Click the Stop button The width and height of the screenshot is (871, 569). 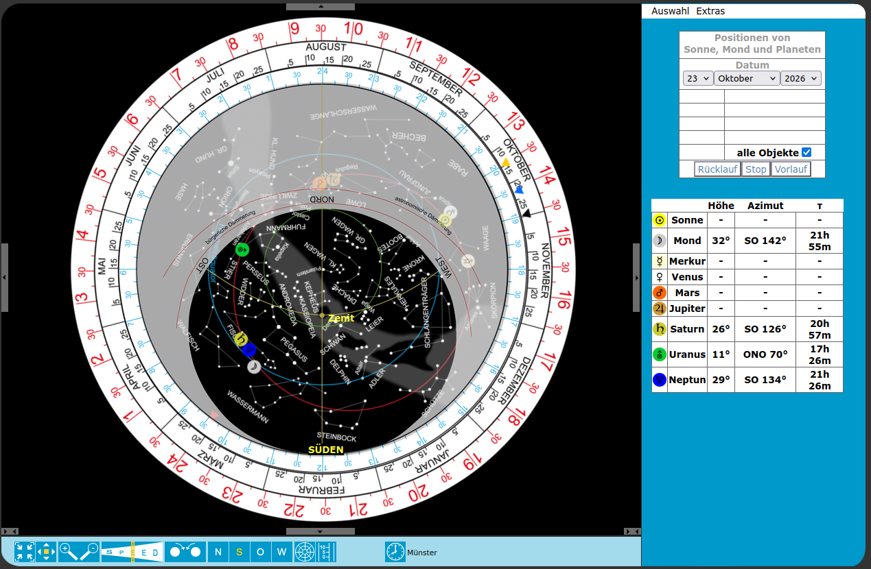pos(756,169)
